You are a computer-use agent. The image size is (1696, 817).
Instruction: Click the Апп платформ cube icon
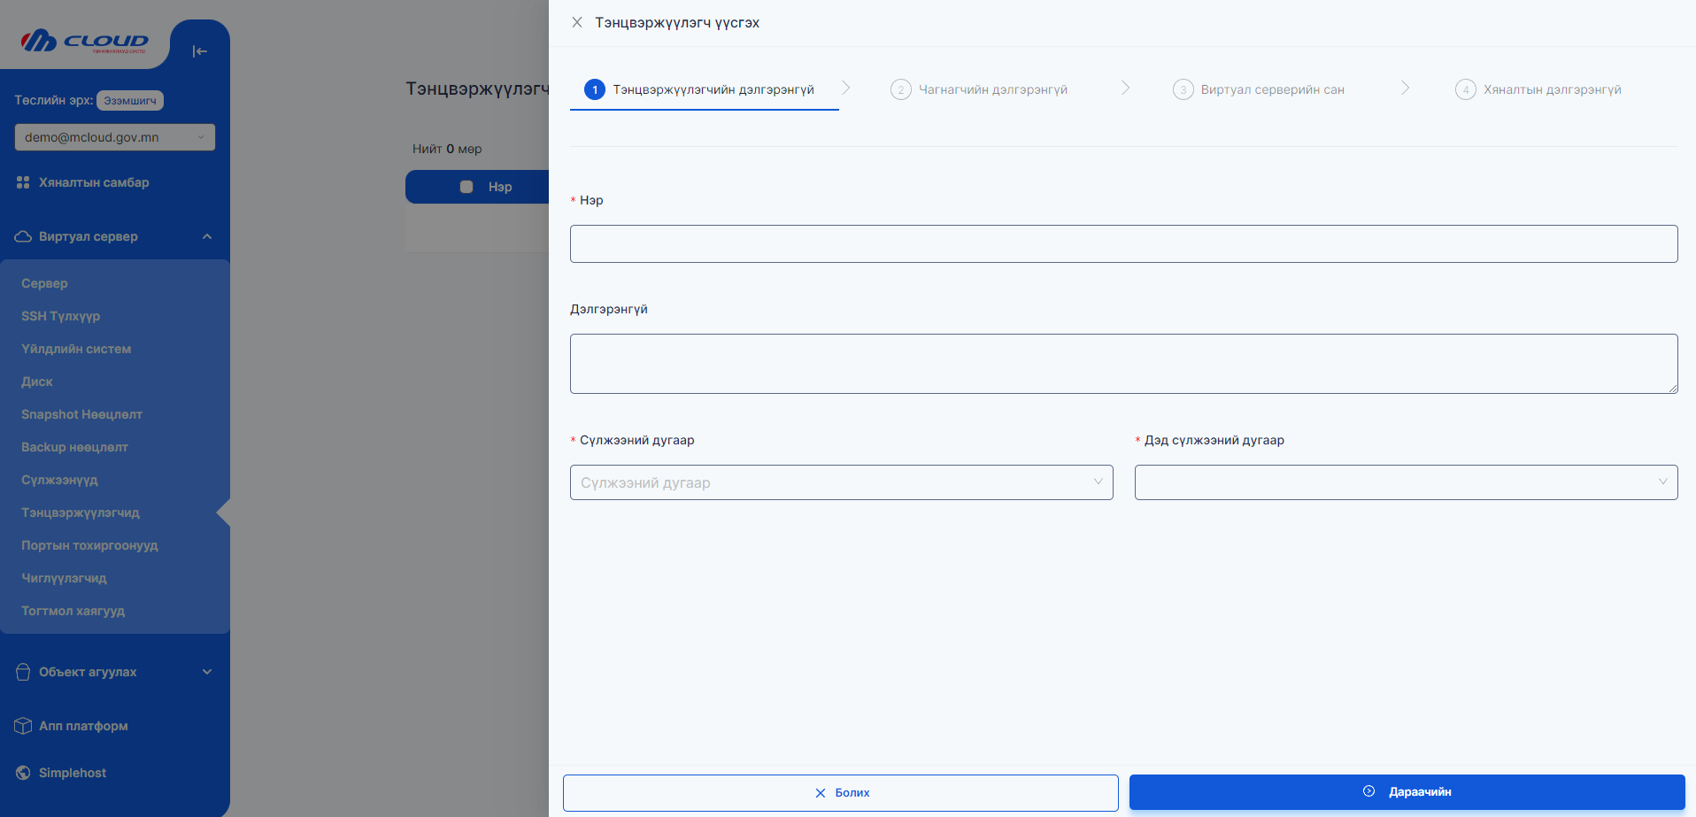point(23,726)
